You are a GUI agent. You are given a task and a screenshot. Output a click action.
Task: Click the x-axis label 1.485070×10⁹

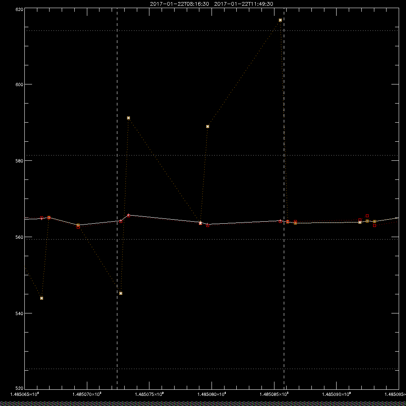point(87,394)
